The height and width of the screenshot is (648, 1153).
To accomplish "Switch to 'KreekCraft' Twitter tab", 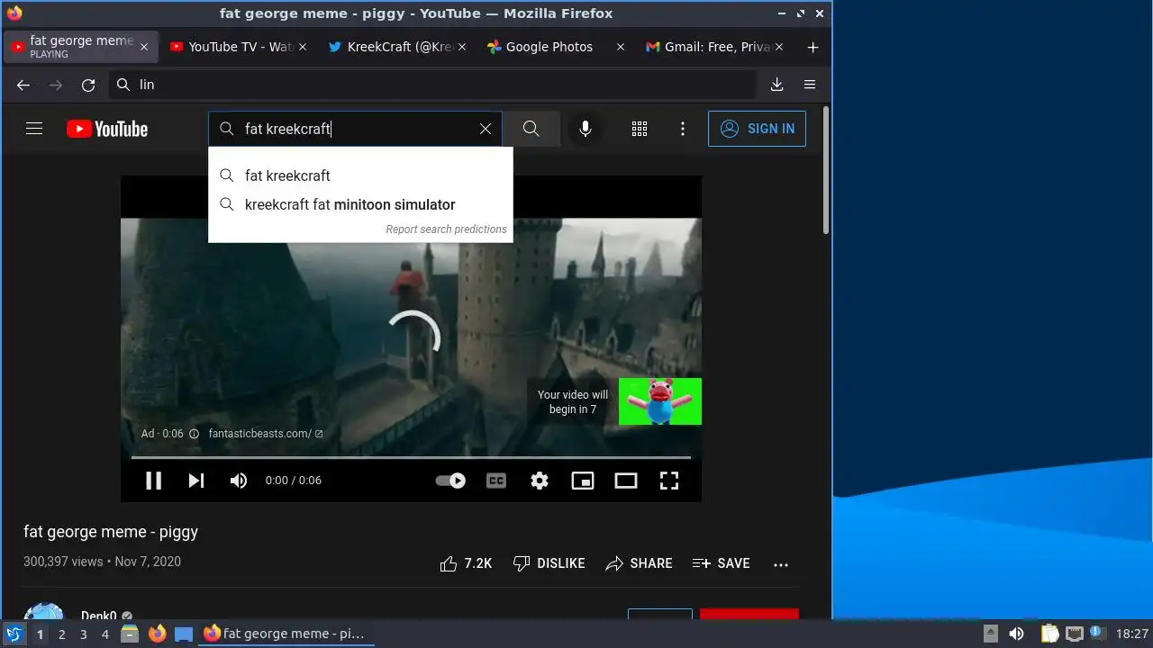I will click(396, 47).
